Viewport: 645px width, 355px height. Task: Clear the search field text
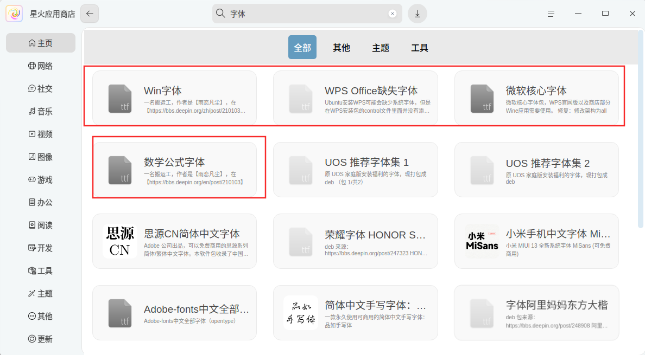tap(393, 14)
